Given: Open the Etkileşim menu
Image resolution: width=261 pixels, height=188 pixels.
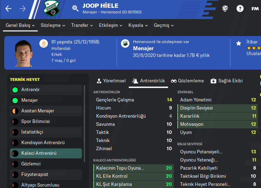Looking at the screenshot, I should pos(111,25).
